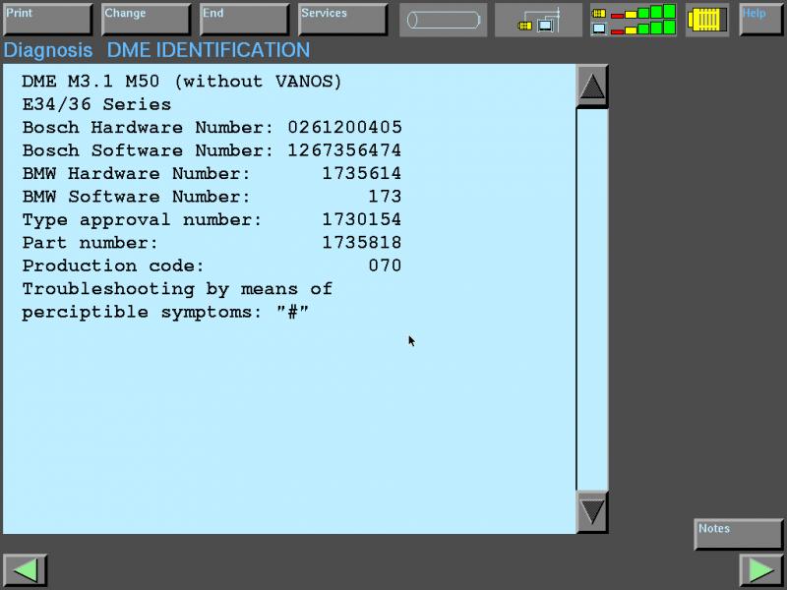Click the connector-to-computer wiring diagram icon
This screenshot has width=787, height=590.
coord(538,20)
